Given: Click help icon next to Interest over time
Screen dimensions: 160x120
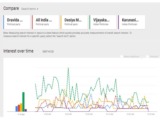Looking at the screenshot, I should pyautogui.click(x=38, y=51).
